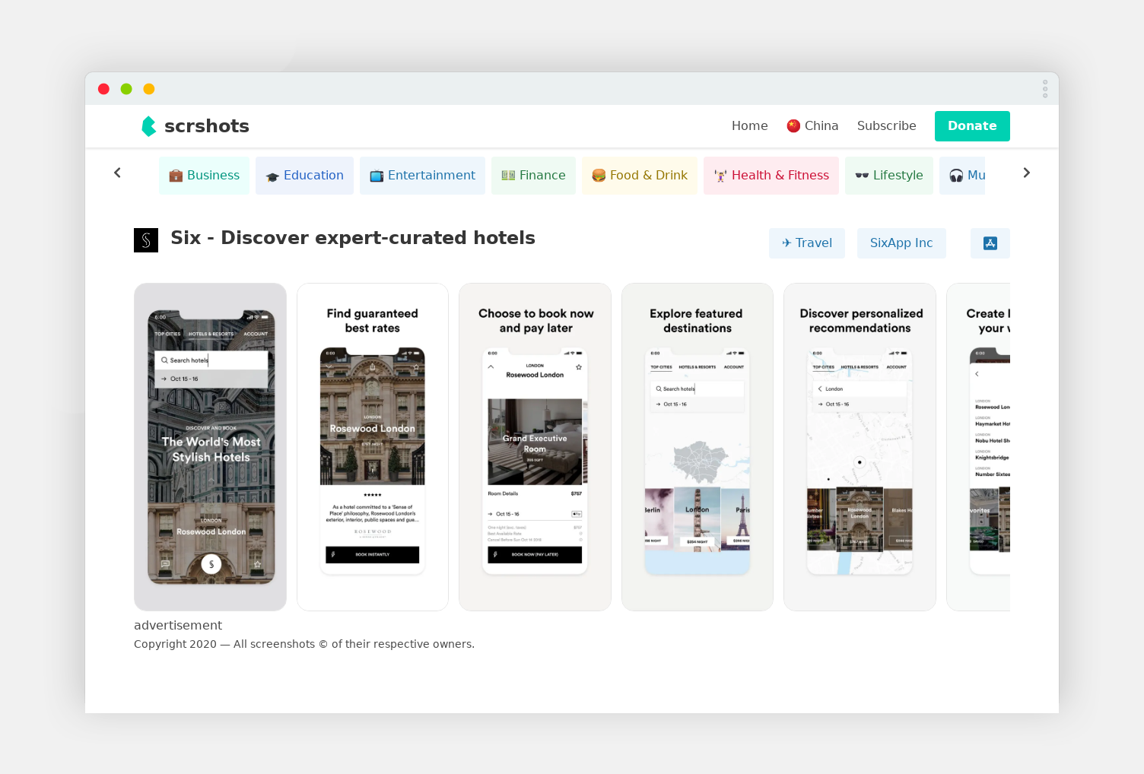1144x774 pixels.
Task: Select the Health & Fitness category
Action: pyautogui.click(x=771, y=176)
